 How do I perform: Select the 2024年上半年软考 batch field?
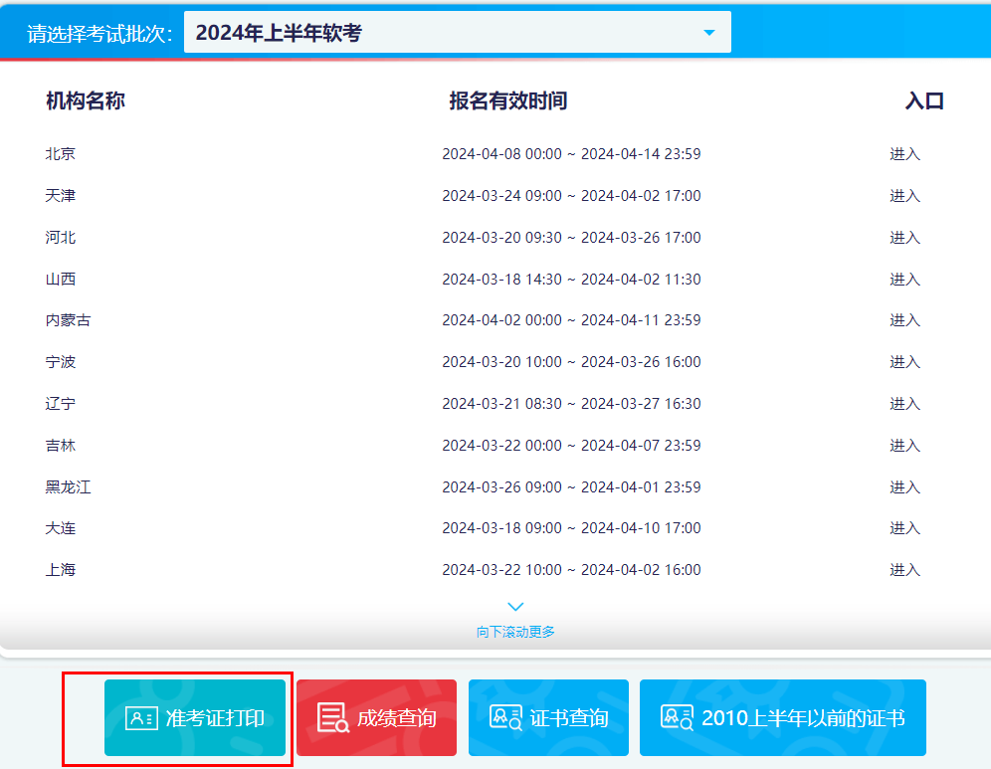[457, 32]
